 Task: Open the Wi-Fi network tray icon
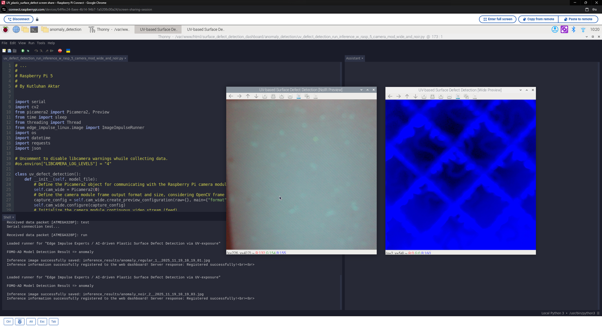pos(583,30)
